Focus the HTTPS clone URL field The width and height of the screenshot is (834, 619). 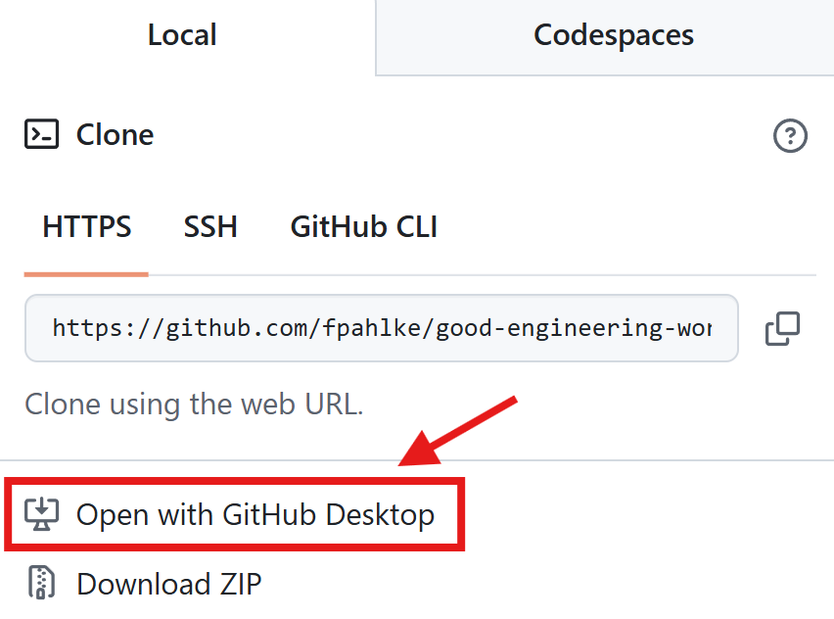(381, 328)
